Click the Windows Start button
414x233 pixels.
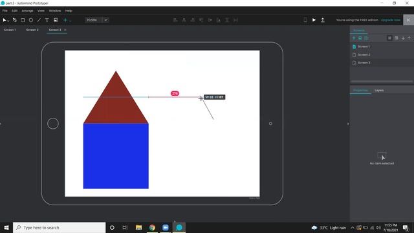[6, 227]
